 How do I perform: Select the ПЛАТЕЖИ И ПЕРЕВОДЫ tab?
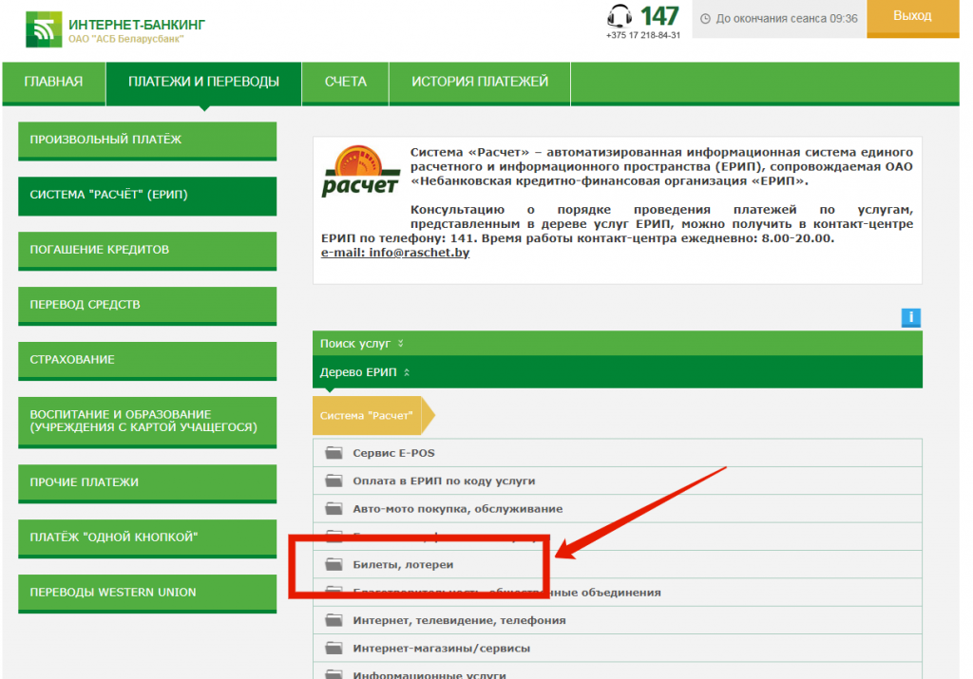pos(203,82)
